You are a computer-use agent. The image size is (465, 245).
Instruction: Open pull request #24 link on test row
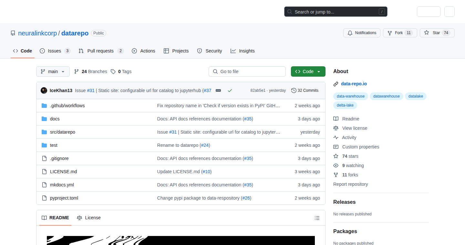point(205,145)
